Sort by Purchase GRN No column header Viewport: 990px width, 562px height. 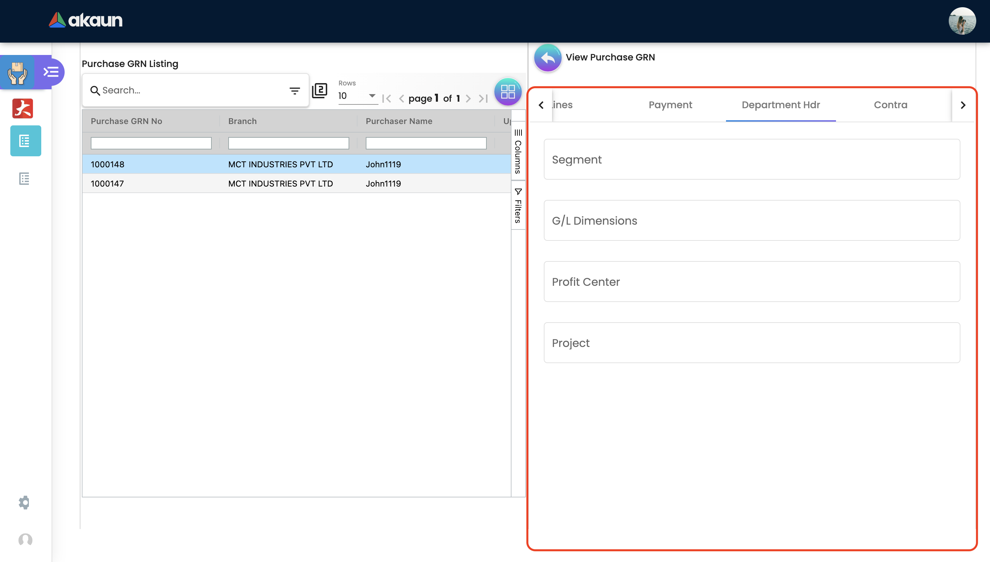pyautogui.click(x=126, y=121)
